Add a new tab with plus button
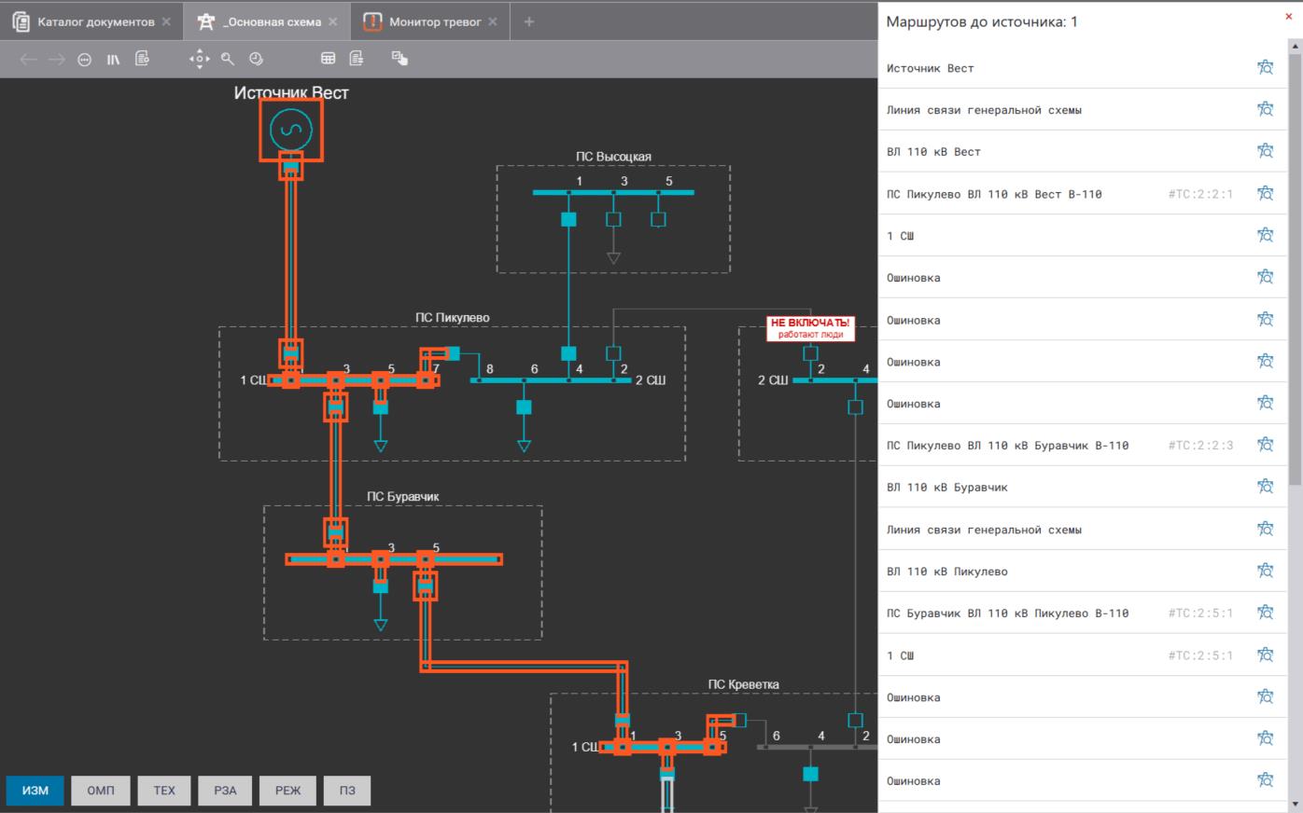The height and width of the screenshot is (813, 1303). click(x=529, y=21)
